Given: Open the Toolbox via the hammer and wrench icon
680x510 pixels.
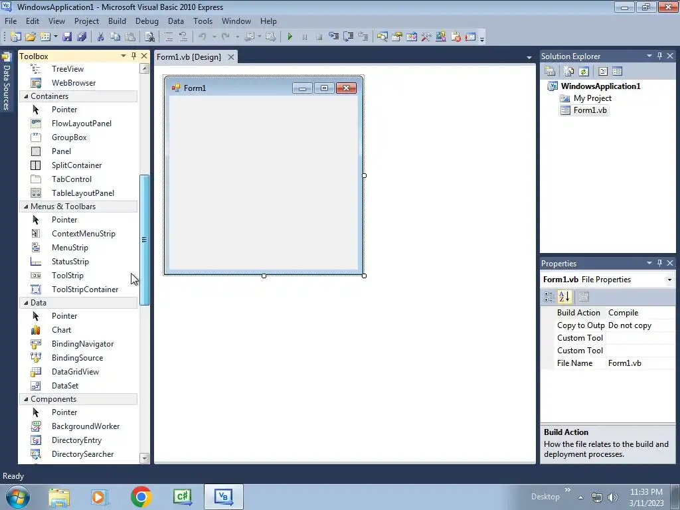Looking at the screenshot, I should (x=426, y=37).
